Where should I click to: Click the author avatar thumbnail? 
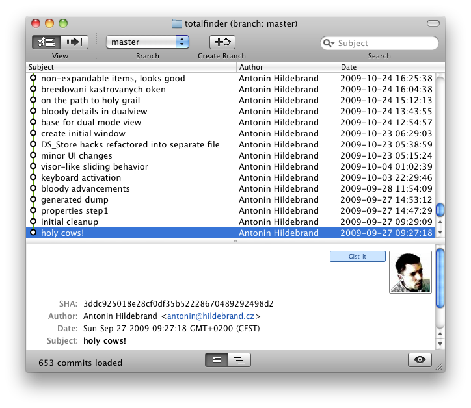pos(410,272)
